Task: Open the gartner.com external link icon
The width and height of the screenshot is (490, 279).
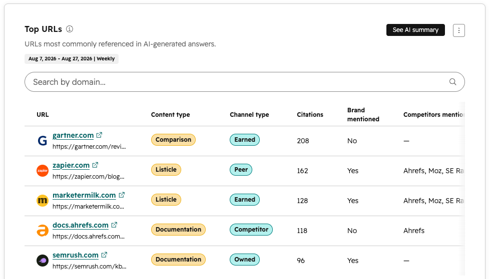Action: pos(99,135)
